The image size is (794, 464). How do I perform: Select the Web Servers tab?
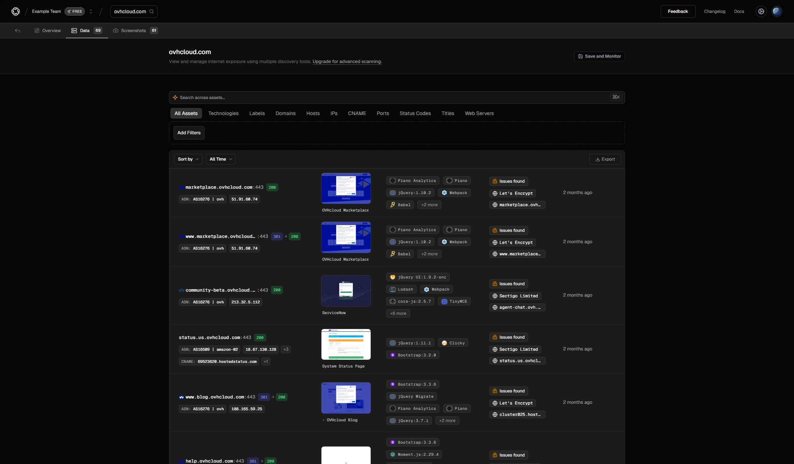tap(479, 113)
